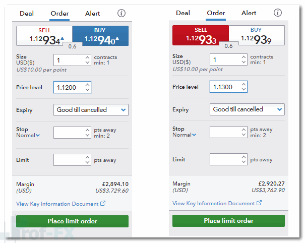Open View Key Information Document in right panel
This screenshot has width=305, height=243.
click(214, 204)
